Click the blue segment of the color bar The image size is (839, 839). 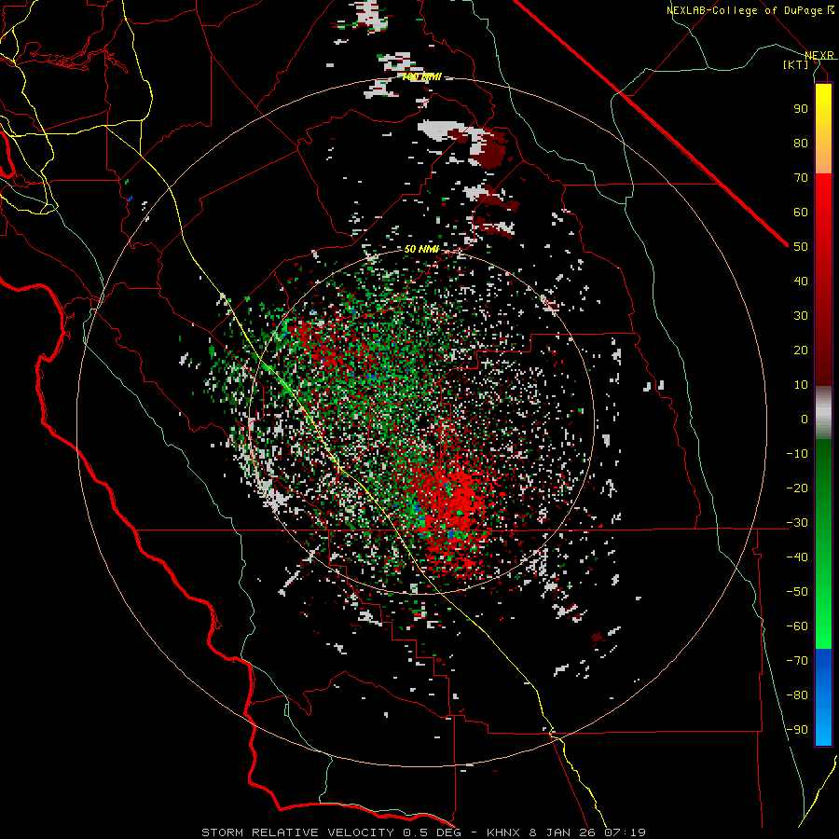tap(823, 696)
